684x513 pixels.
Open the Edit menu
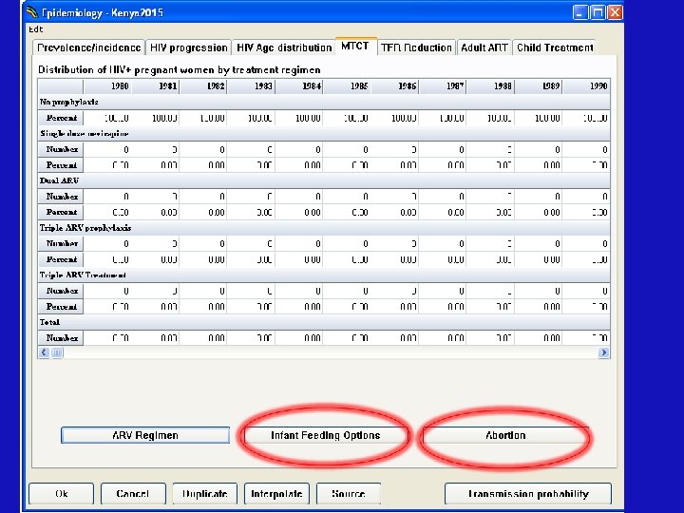click(36, 29)
